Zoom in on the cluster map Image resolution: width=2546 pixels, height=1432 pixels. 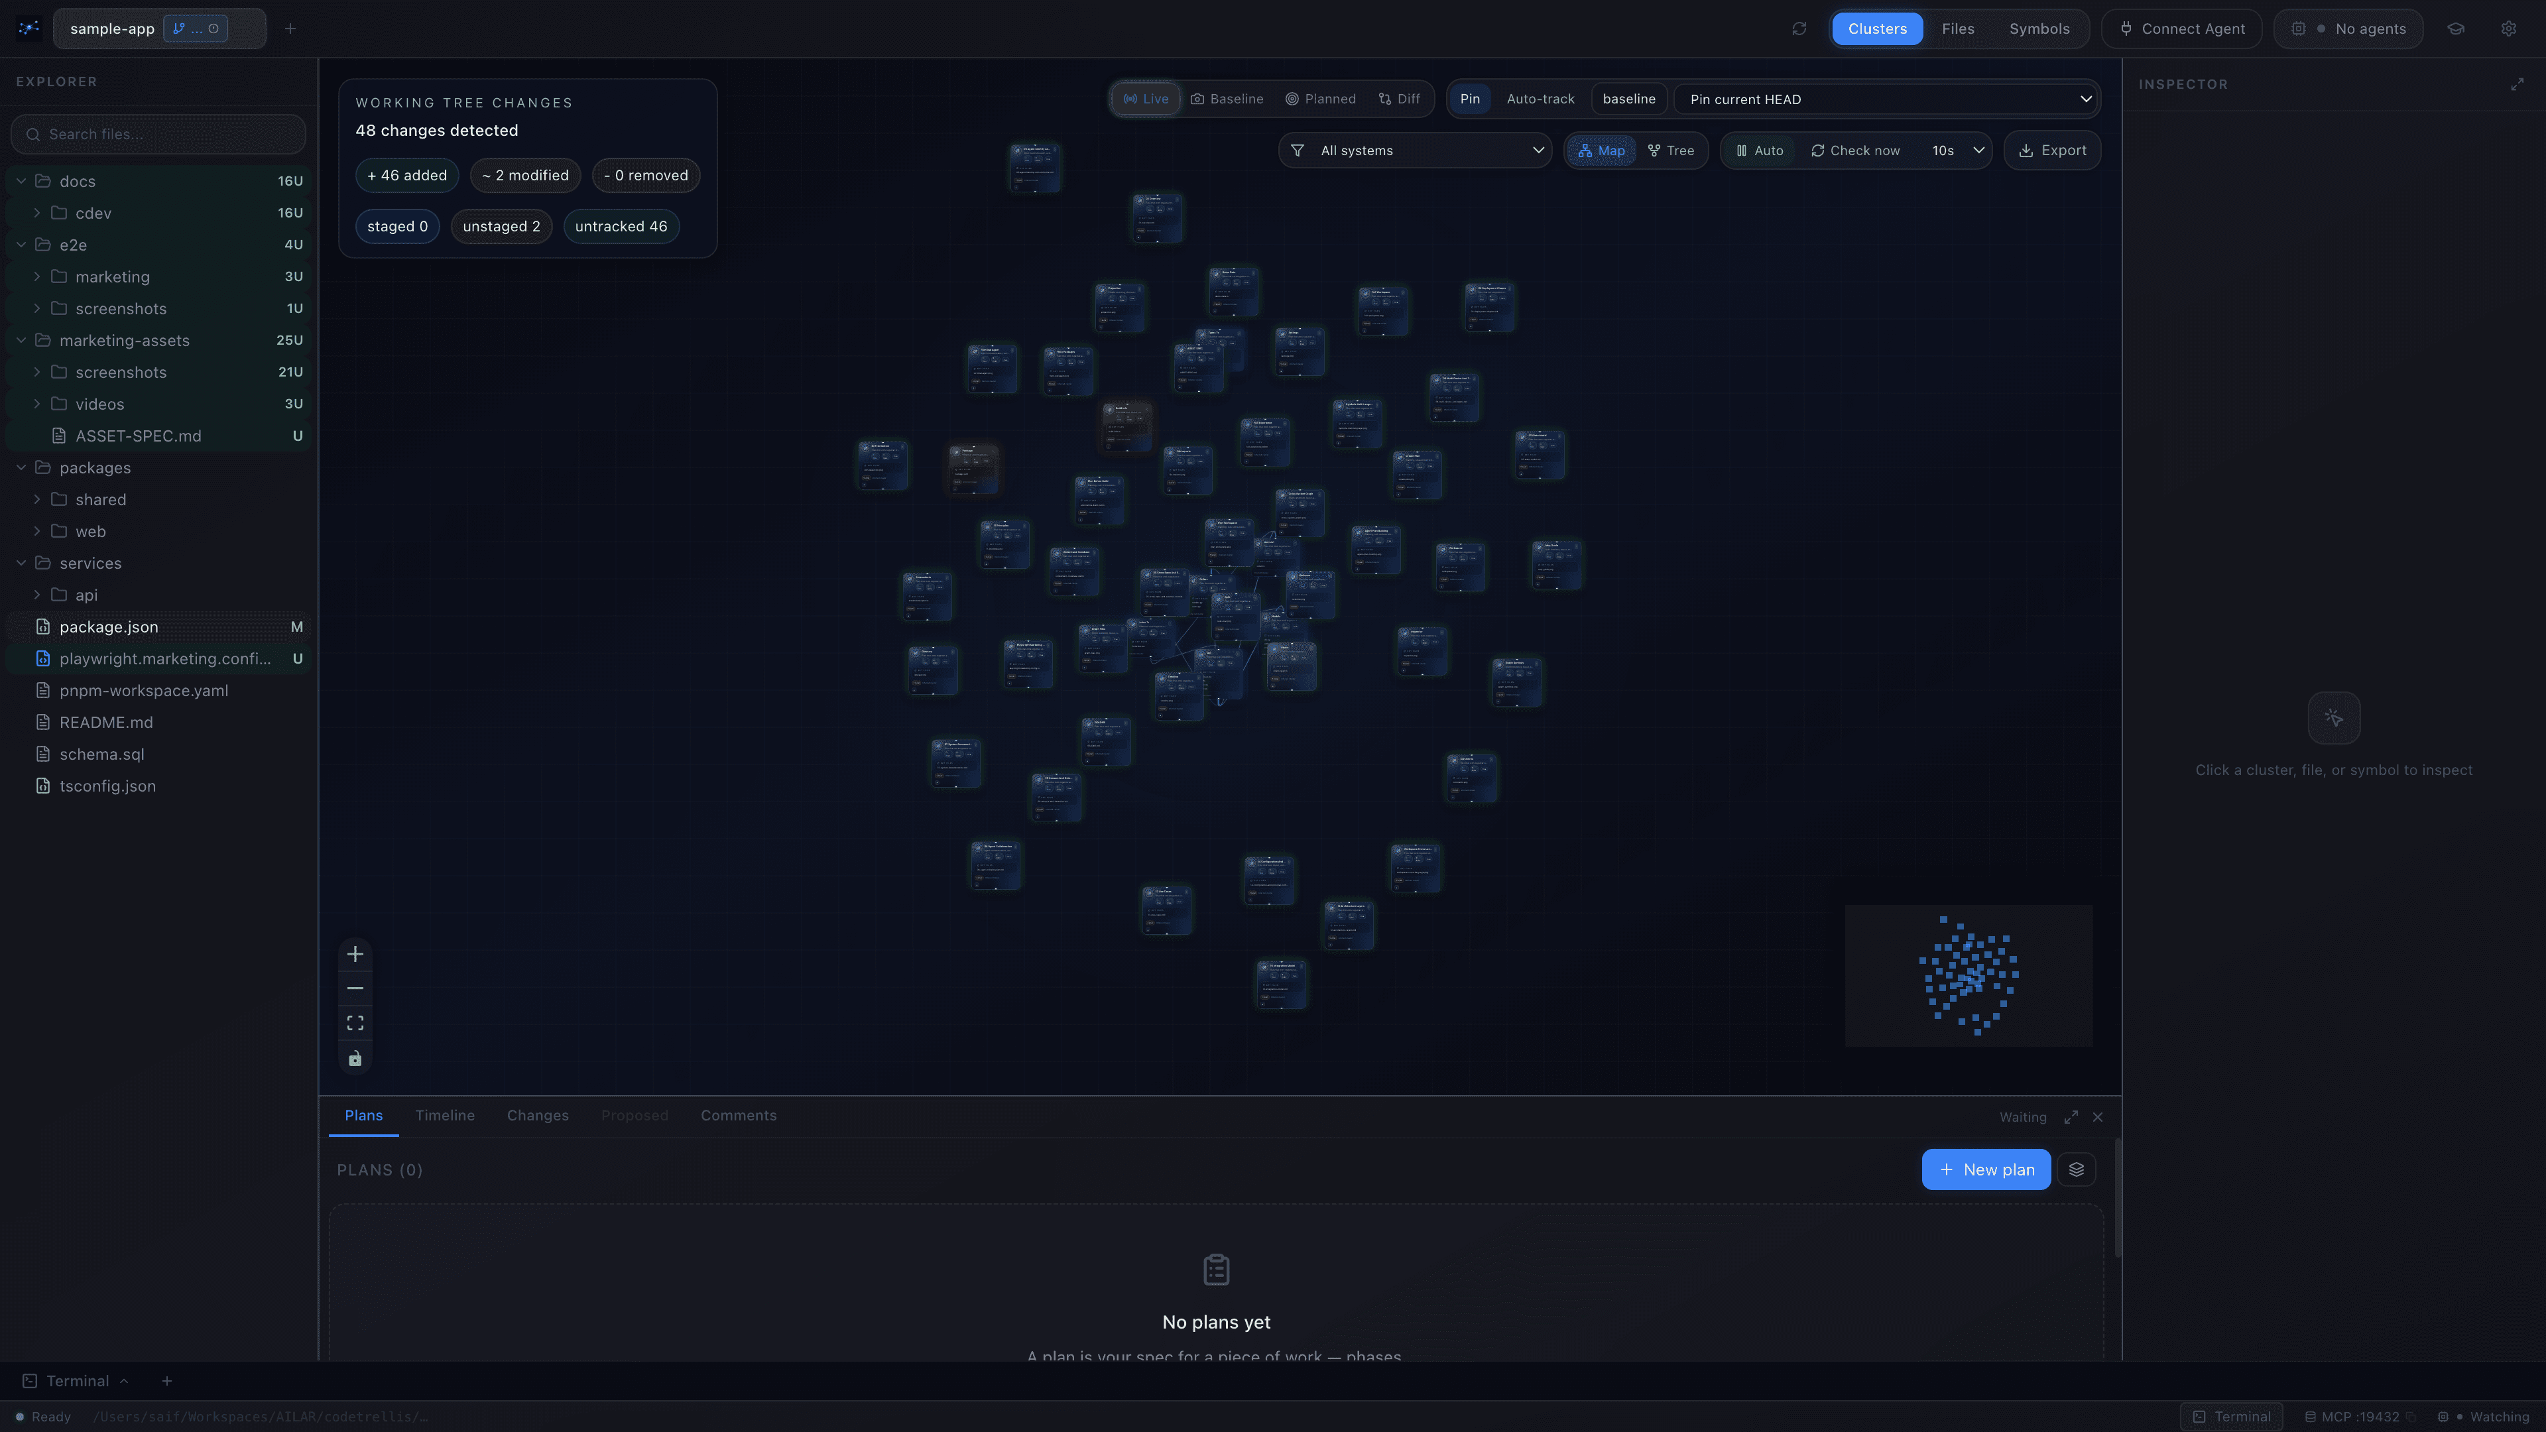(x=356, y=954)
